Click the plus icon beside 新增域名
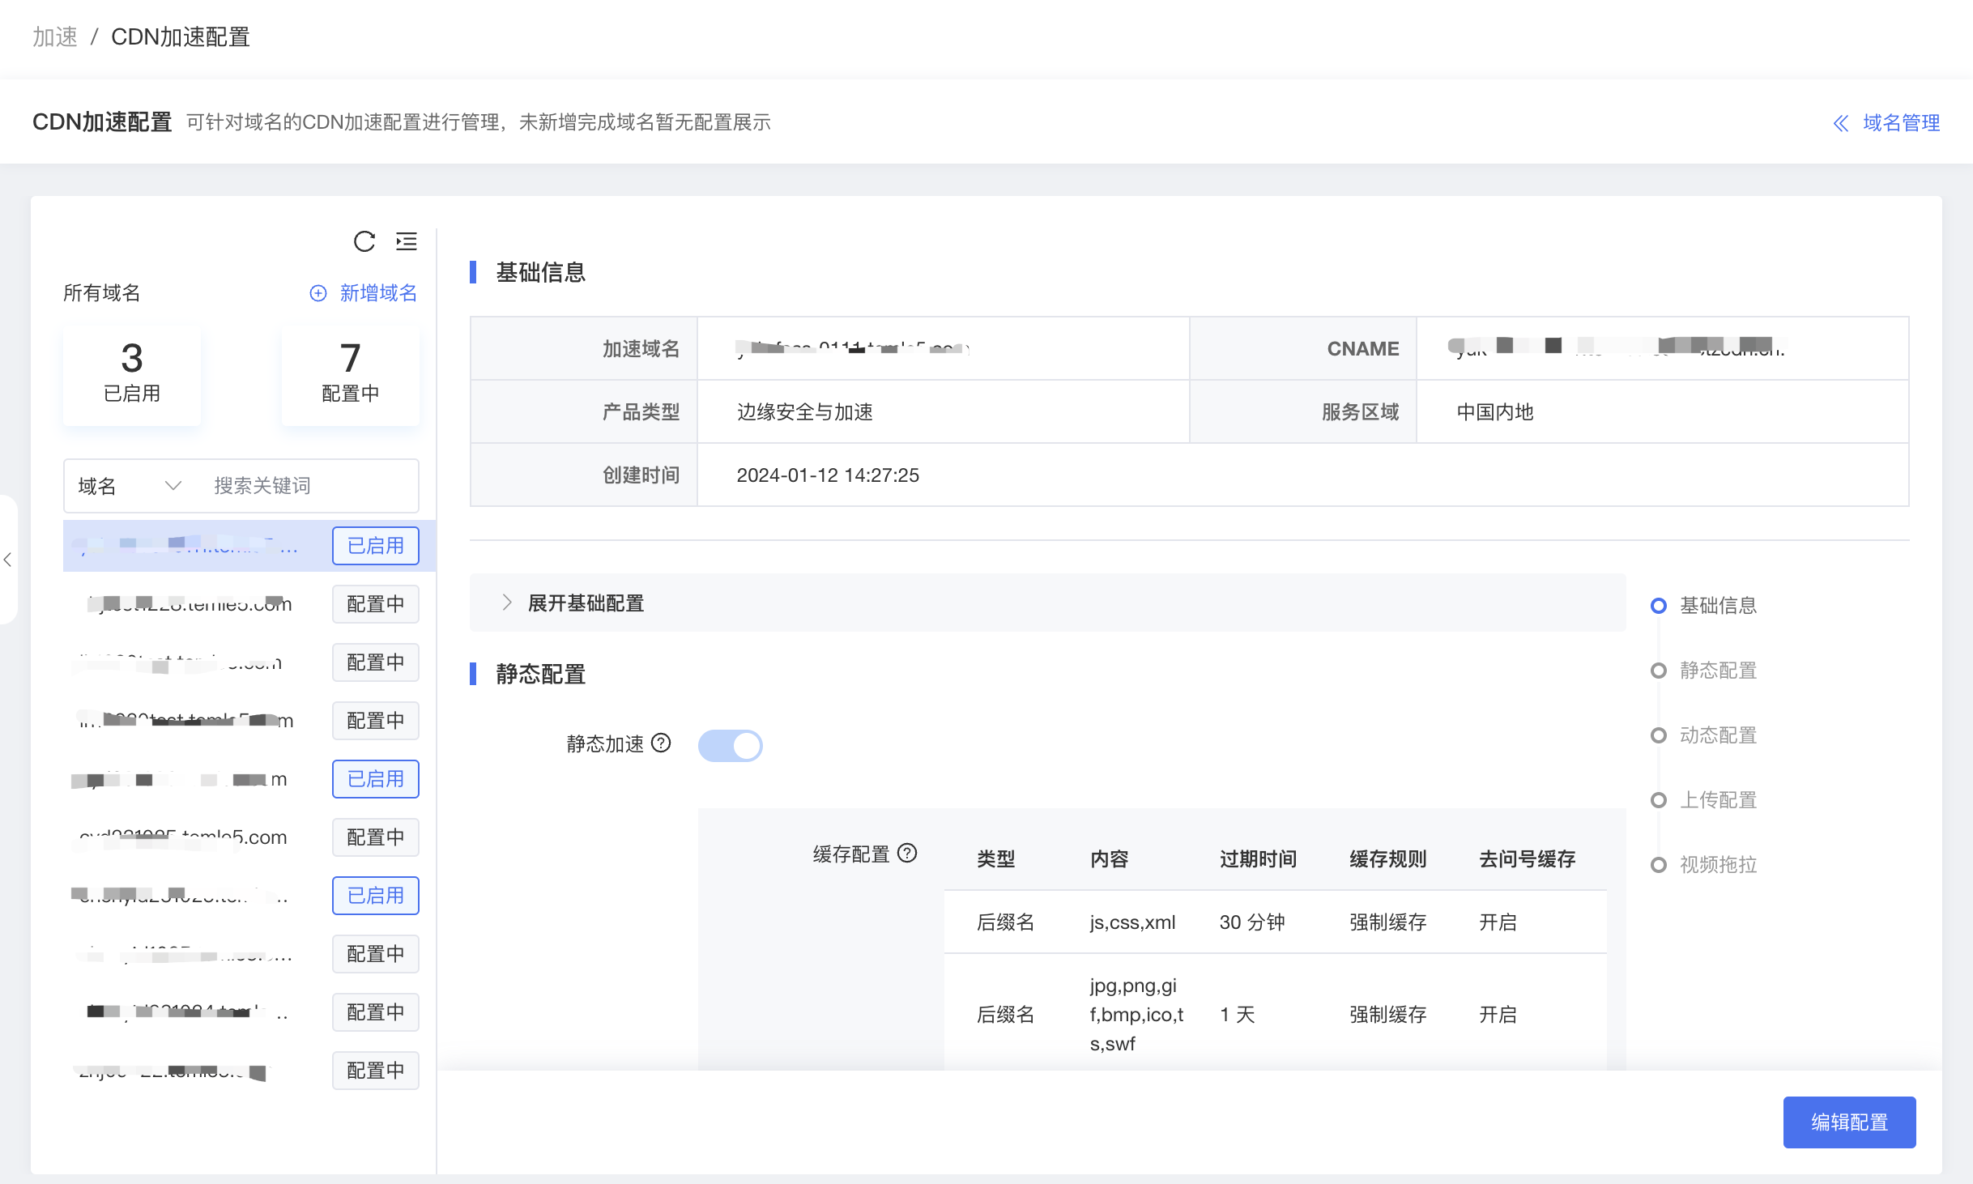 318,293
